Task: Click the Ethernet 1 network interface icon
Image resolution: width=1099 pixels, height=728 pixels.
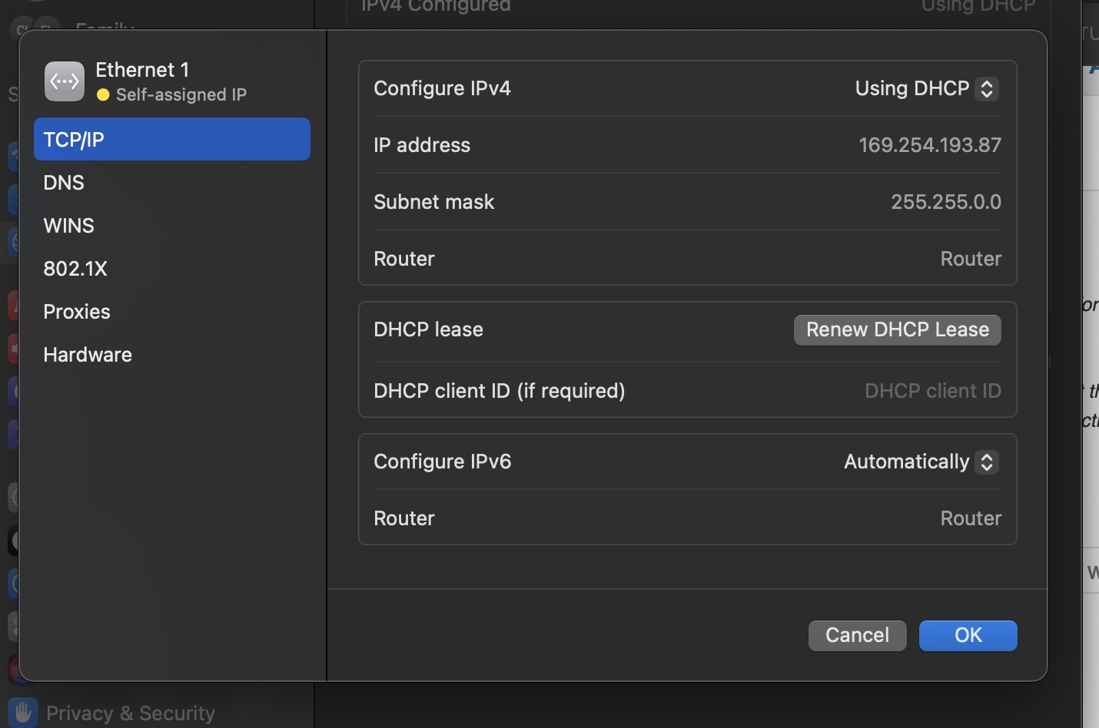Action: pyautogui.click(x=65, y=81)
